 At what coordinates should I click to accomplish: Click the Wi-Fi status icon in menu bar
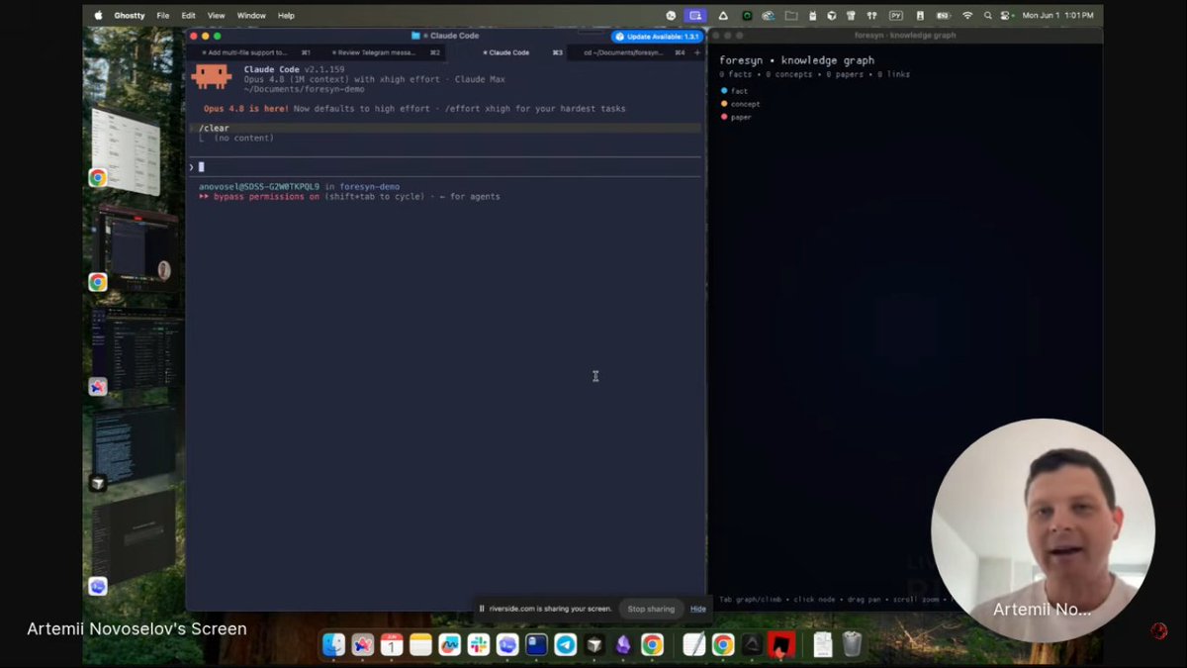point(967,16)
